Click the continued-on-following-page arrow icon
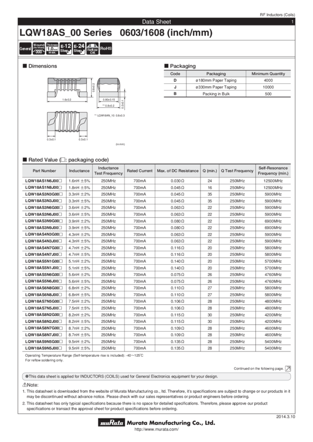Viewport: 313px width, 442px height. pos(288,369)
